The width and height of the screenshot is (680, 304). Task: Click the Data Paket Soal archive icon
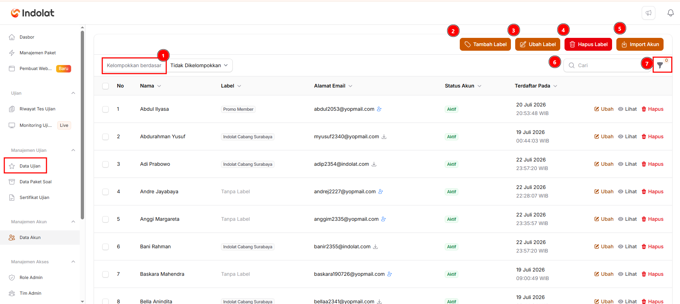click(x=12, y=182)
